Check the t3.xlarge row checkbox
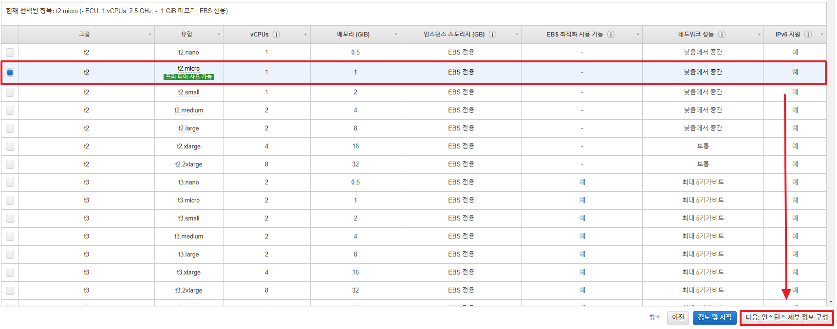 (10, 273)
